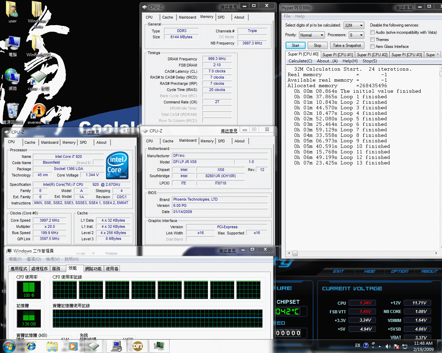Click EXIT button in DFI utility
This screenshot has width=442, height=353.
[x=338, y=271]
